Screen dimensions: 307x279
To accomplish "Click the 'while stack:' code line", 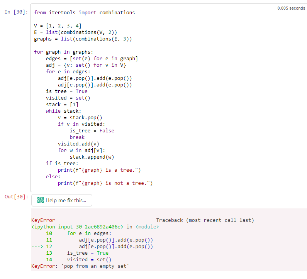I will click(x=63, y=111).
